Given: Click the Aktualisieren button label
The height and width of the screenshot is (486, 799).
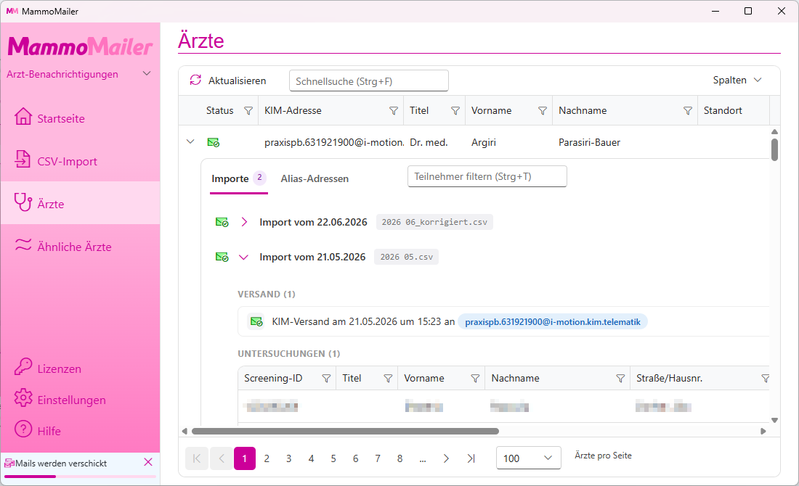Looking at the screenshot, I should [237, 81].
